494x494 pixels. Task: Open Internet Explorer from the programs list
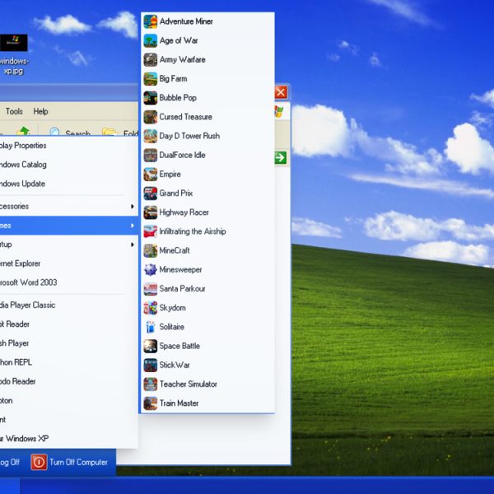coord(68,263)
